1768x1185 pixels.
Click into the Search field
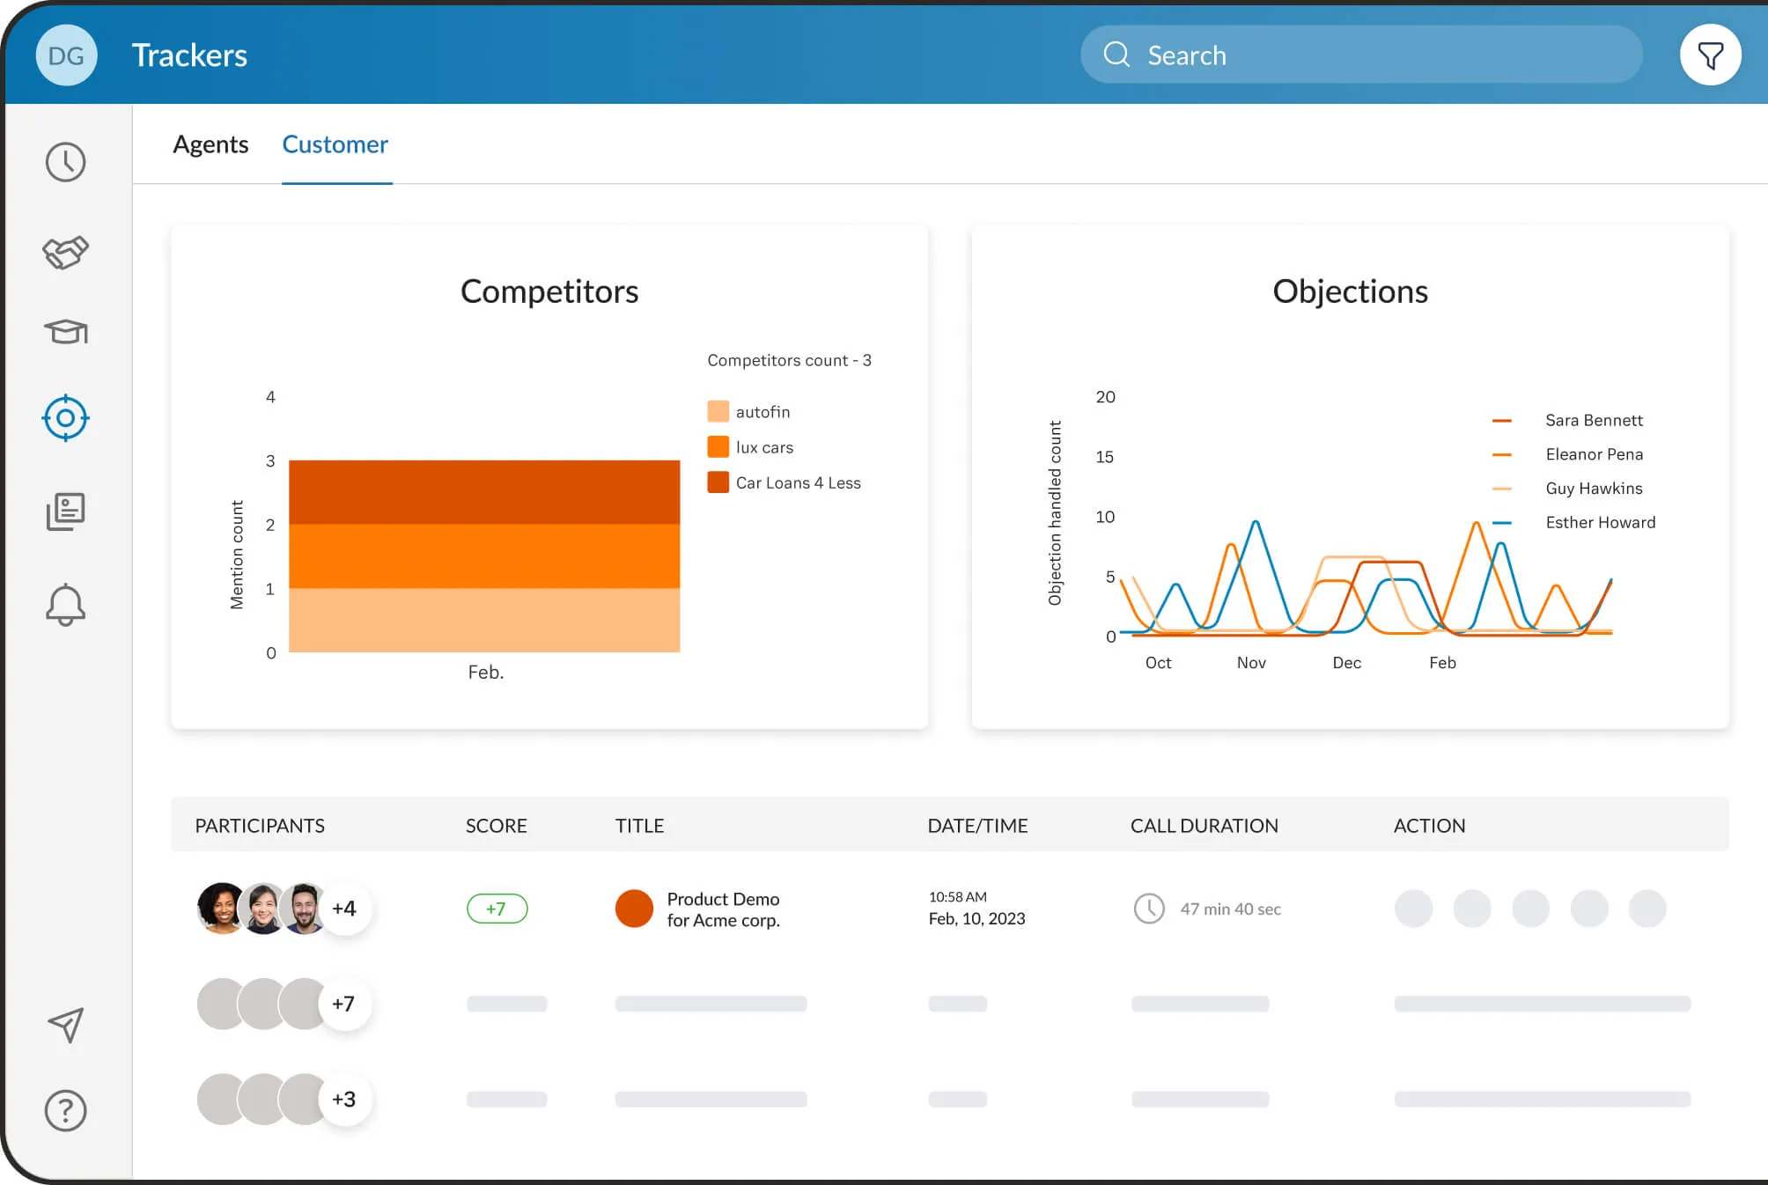(x=1361, y=55)
